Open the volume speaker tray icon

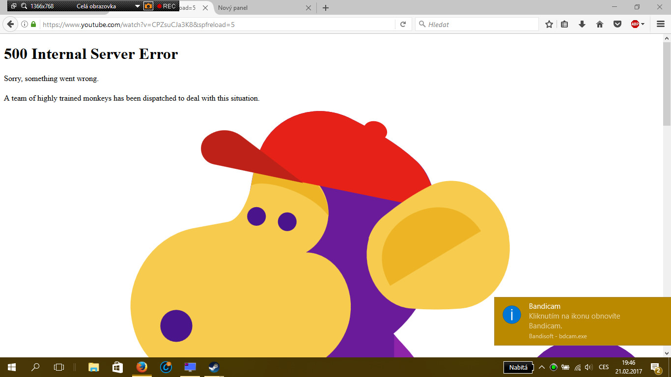click(x=589, y=367)
